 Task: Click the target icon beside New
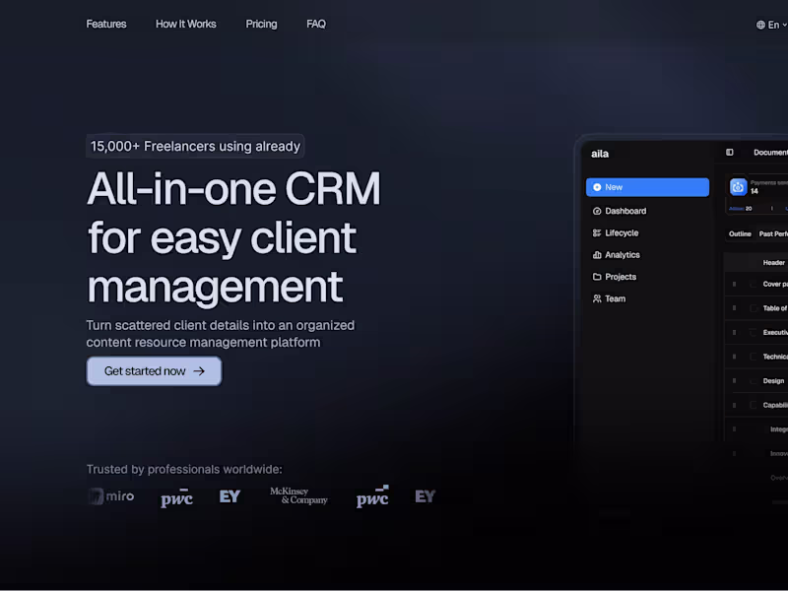click(x=596, y=187)
